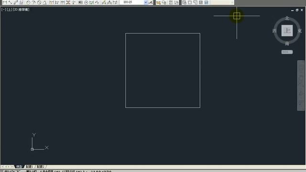Select the Dimension Update tool

pos(115,2)
